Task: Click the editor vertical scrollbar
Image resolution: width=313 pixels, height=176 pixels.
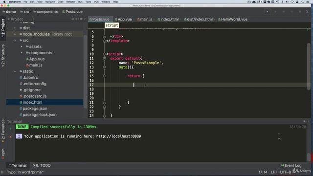Action: (309, 66)
